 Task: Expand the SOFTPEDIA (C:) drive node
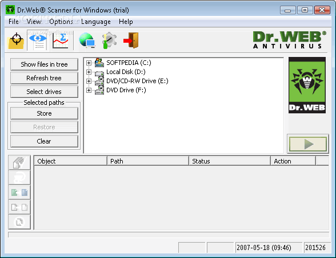click(89, 63)
